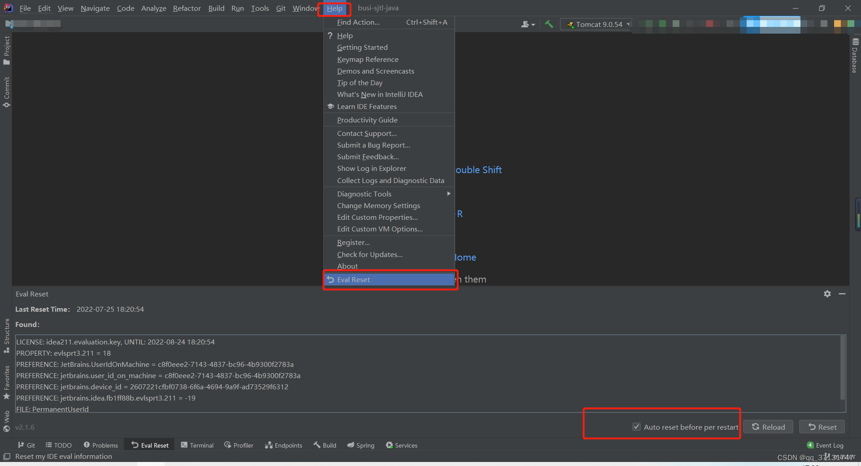Image resolution: width=861 pixels, height=466 pixels.
Task: Click the IntelliJ IDEA app icon in title bar
Action: tap(8, 8)
